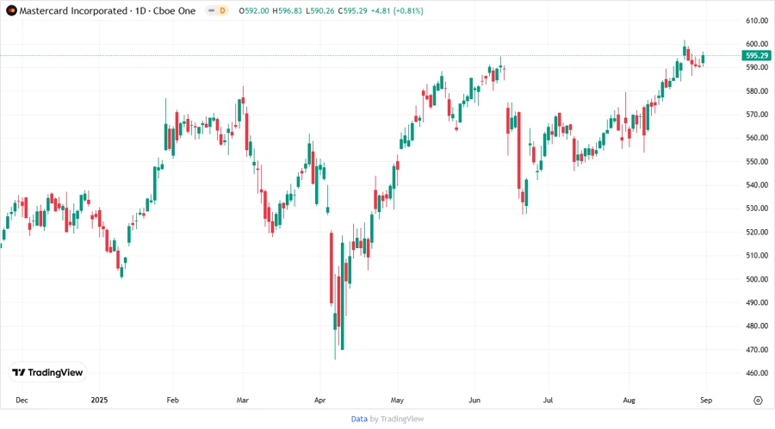The width and height of the screenshot is (775, 429).
Task: Click the 490.00 price axis label
Action: 757,302
